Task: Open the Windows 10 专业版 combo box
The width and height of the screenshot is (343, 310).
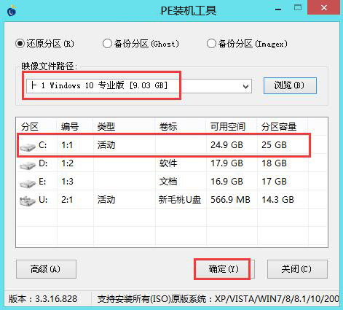Action: coord(139,86)
